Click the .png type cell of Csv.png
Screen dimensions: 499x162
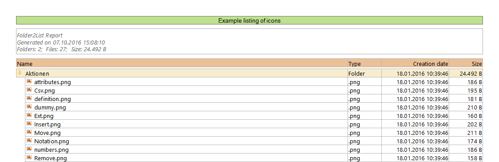tap(364, 90)
